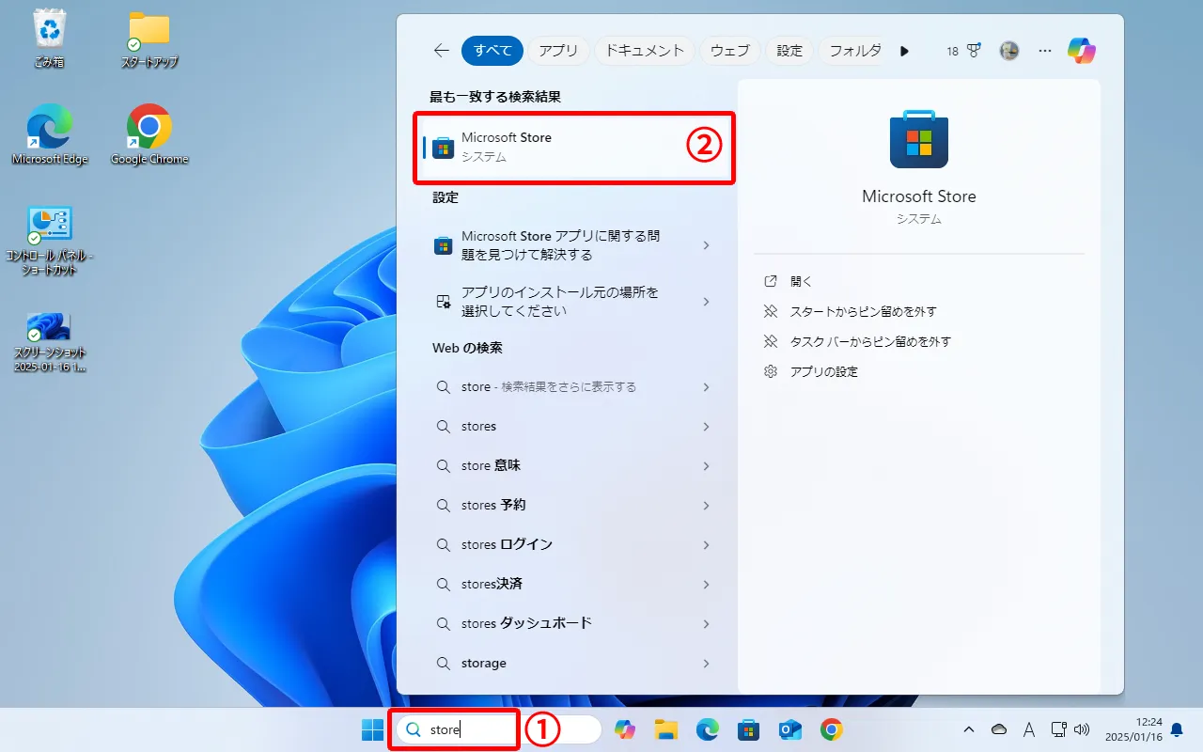Click the user profile avatar
The height and width of the screenshot is (752, 1203).
(1009, 51)
